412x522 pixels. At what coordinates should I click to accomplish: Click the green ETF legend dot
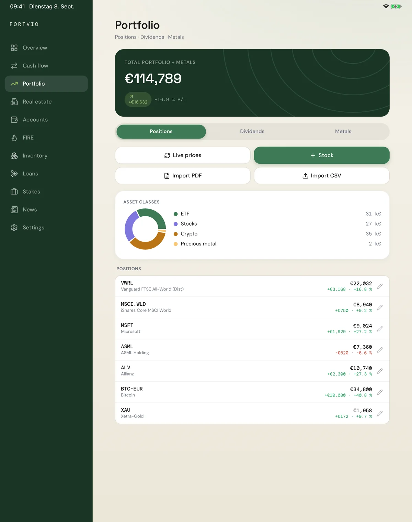pos(175,214)
